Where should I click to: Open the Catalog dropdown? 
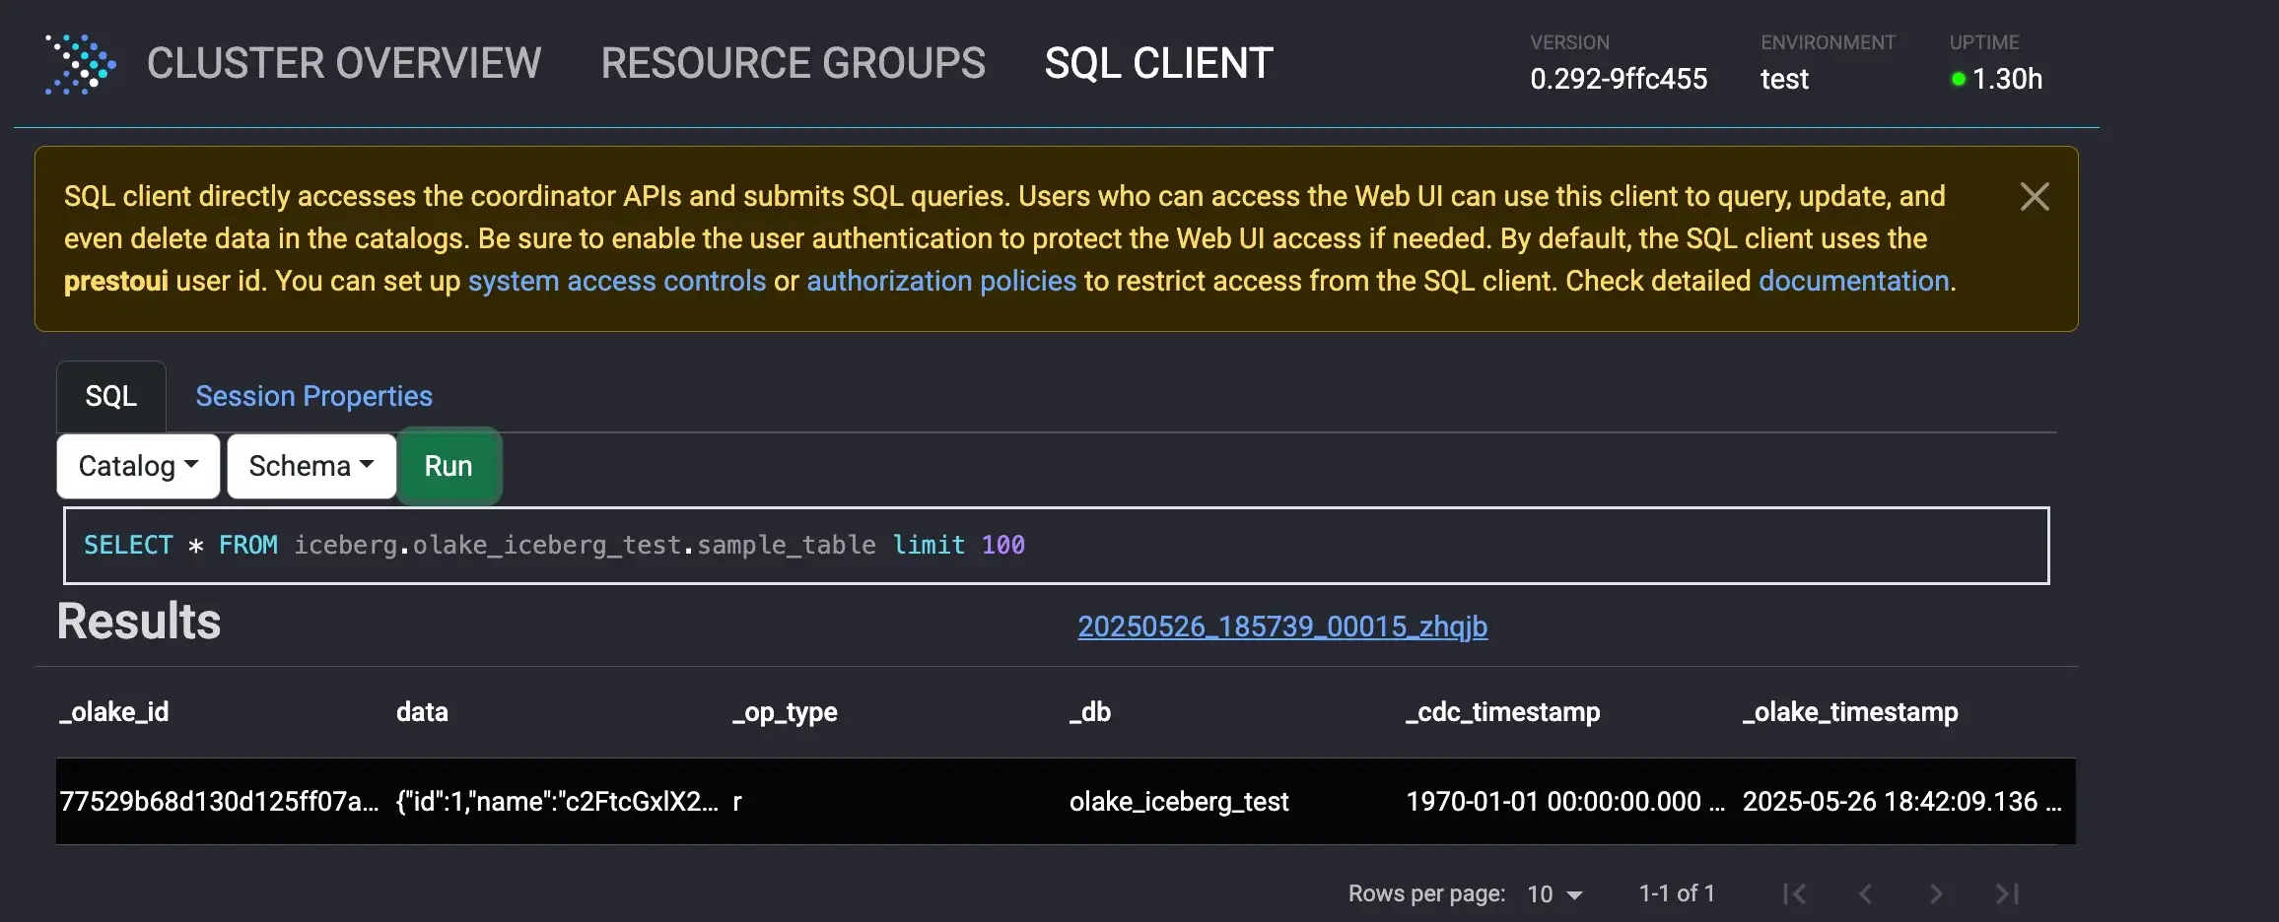pos(138,466)
